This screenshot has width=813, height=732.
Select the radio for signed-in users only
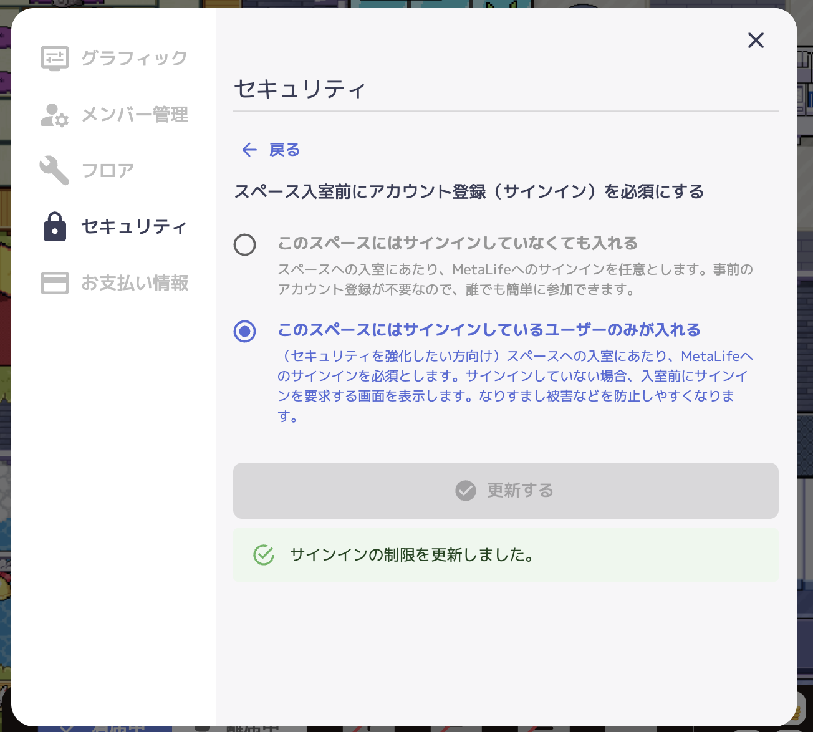(x=244, y=331)
